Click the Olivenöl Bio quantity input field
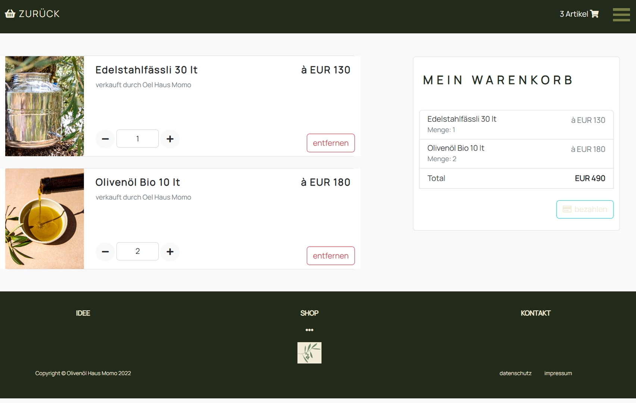Screen dimensions: 636x403 click(137, 252)
